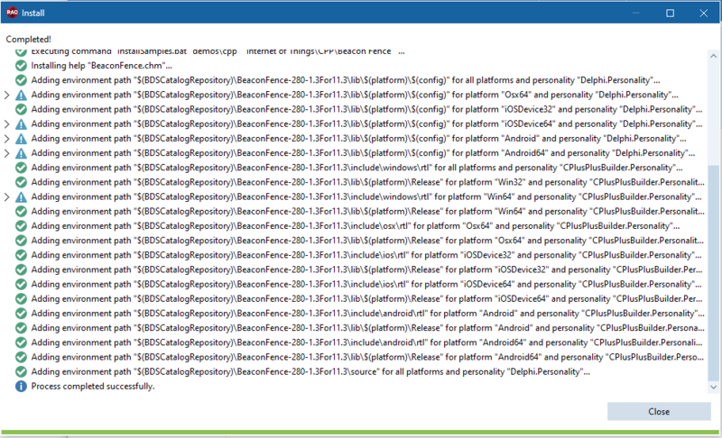Click check icon on Win32 lib Release row
This screenshot has height=438, width=722.
click(x=21, y=182)
